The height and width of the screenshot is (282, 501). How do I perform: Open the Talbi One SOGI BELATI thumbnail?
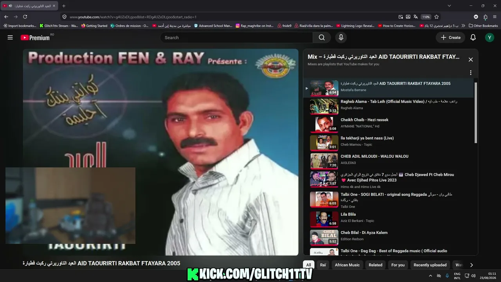click(324, 199)
